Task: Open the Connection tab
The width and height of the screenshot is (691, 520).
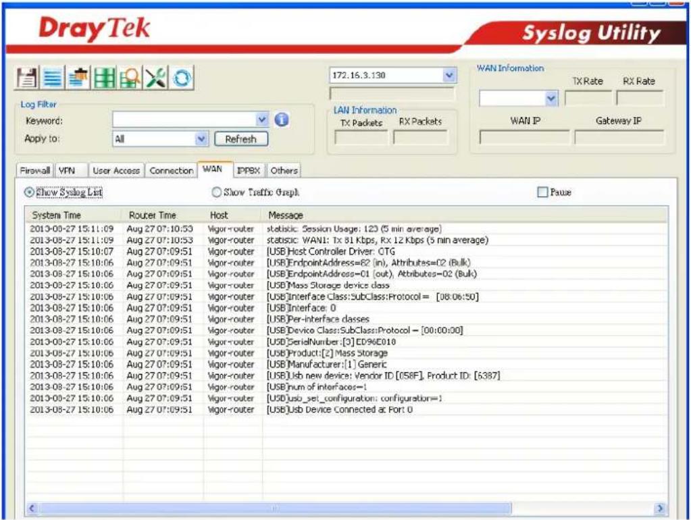Action: tap(171, 171)
